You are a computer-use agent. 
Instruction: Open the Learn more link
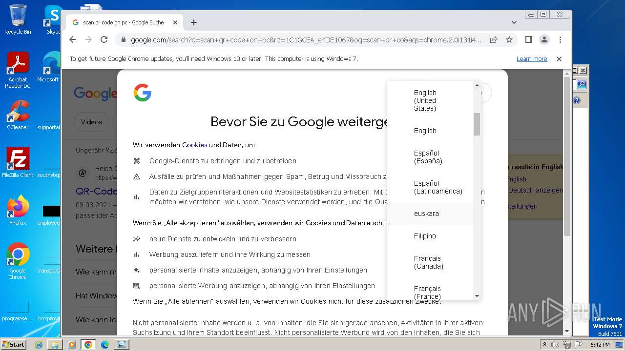click(532, 58)
